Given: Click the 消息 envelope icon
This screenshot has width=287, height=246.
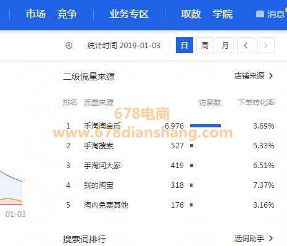Looking at the screenshot, I should pyautogui.click(x=260, y=14).
